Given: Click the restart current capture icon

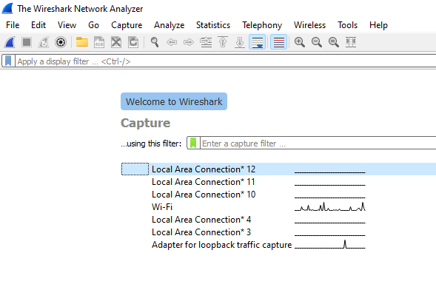Looking at the screenshot, I should pos(44,42).
